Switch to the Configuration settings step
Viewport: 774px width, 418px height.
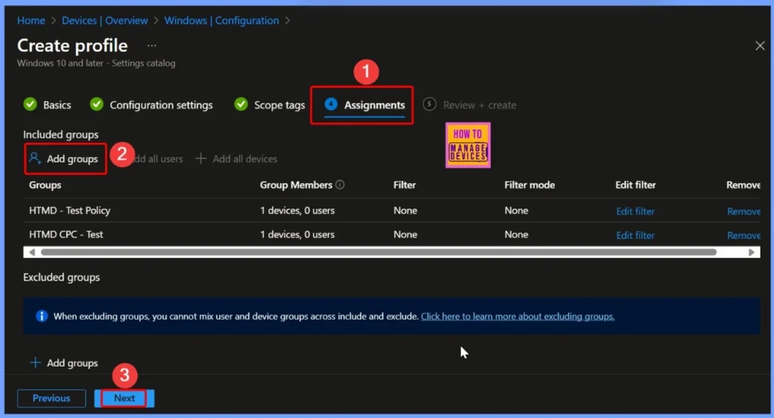[x=160, y=105]
